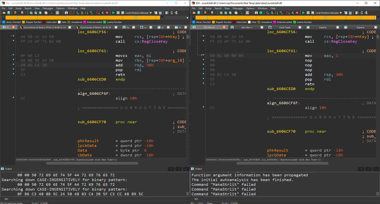This screenshot has height=204, width=380.
Task: Start the debugger with play icon in right IDA window
Action: coord(303,13)
